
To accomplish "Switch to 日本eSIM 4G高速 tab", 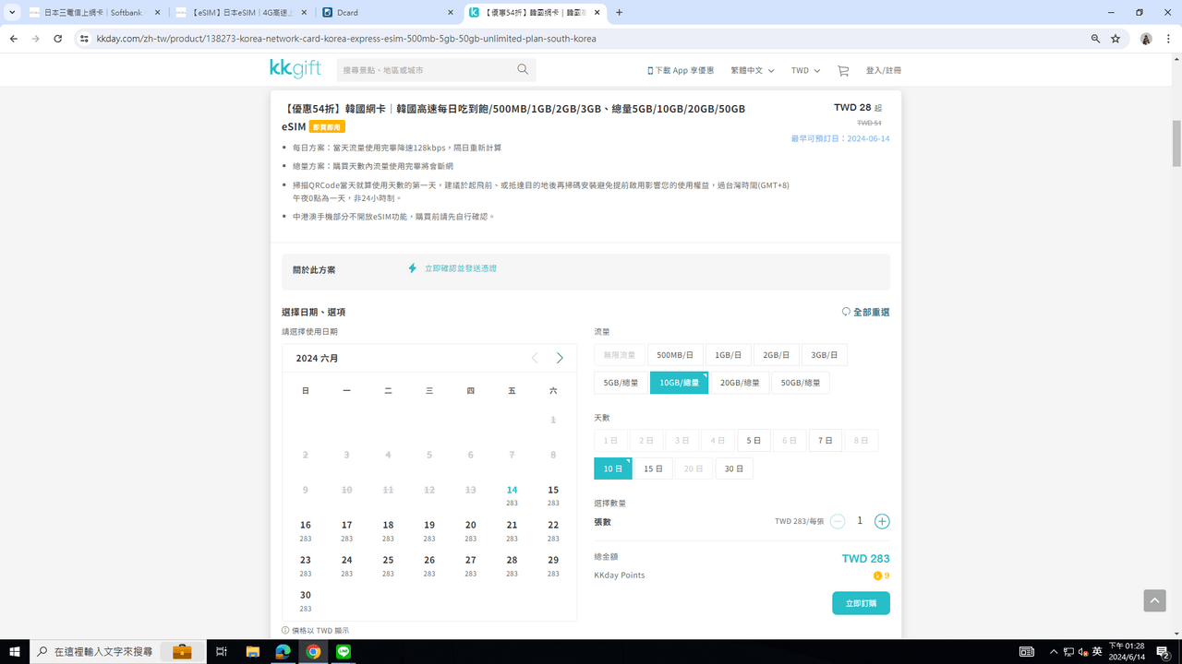I will (240, 13).
